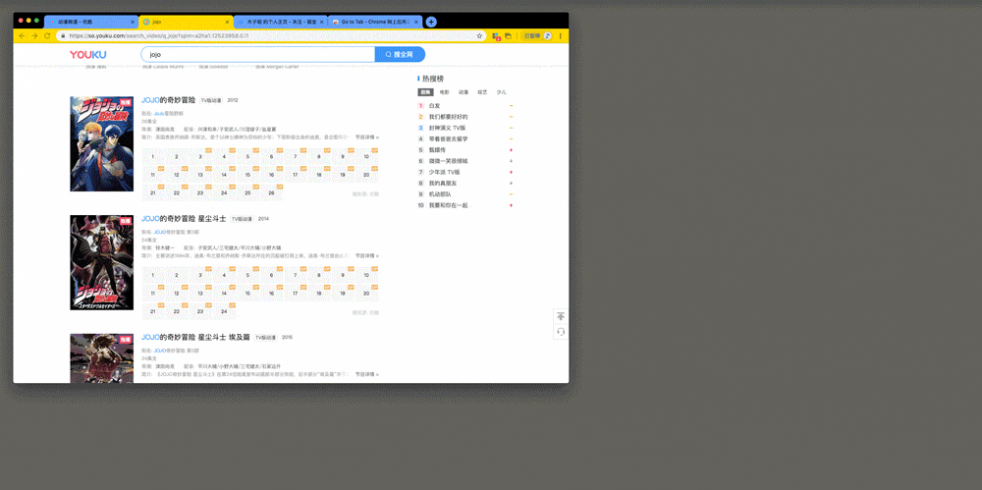
Task: Play episode 10 of the 2012 JOJO series
Action: [366, 157]
